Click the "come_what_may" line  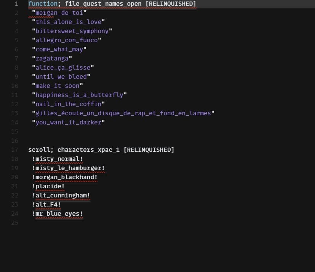point(59,49)
